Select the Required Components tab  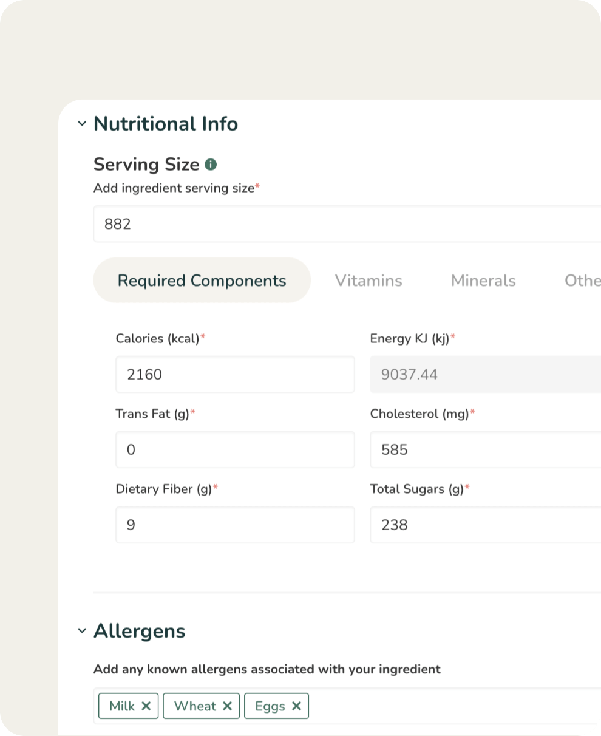click(x=202, y=281)
